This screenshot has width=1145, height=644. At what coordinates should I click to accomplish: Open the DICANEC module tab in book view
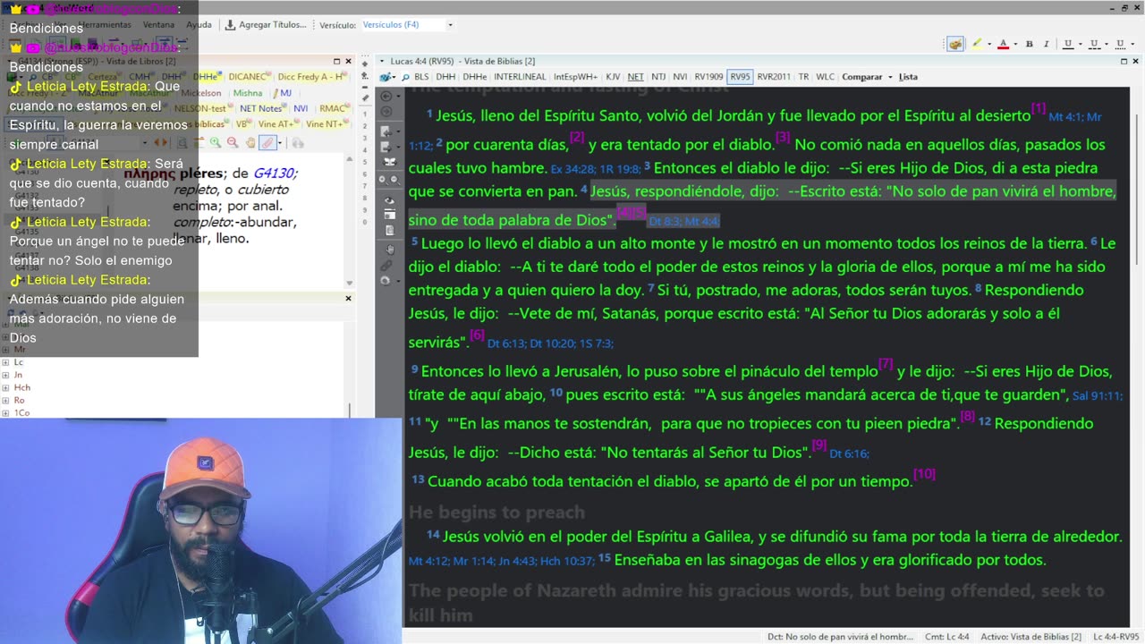pos(248,77)
